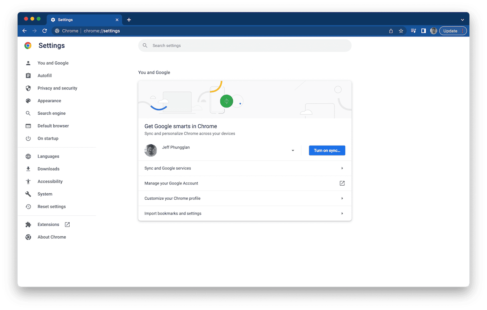Select the Settings browser tab
Viewport: 487px width, 310px height.
tap(83, 20)
